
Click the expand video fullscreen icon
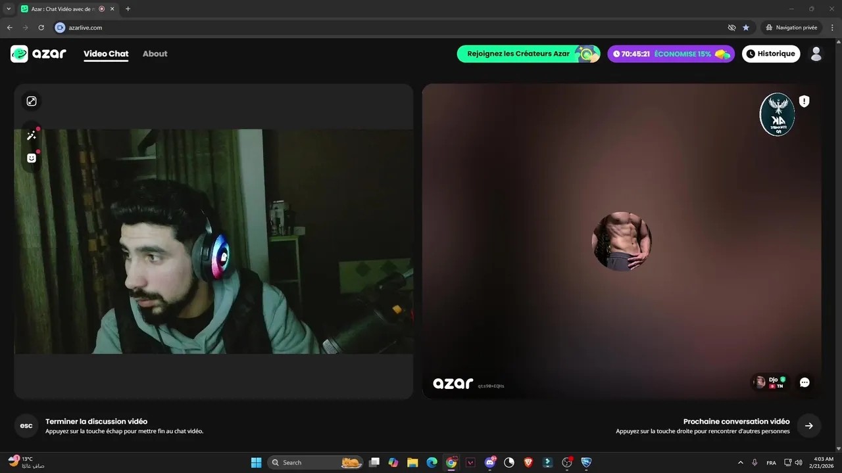point(31,101)
